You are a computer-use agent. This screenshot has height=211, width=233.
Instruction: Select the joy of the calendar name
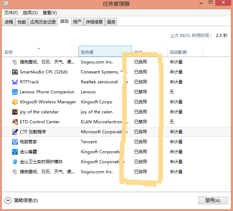tap(39, 112)
